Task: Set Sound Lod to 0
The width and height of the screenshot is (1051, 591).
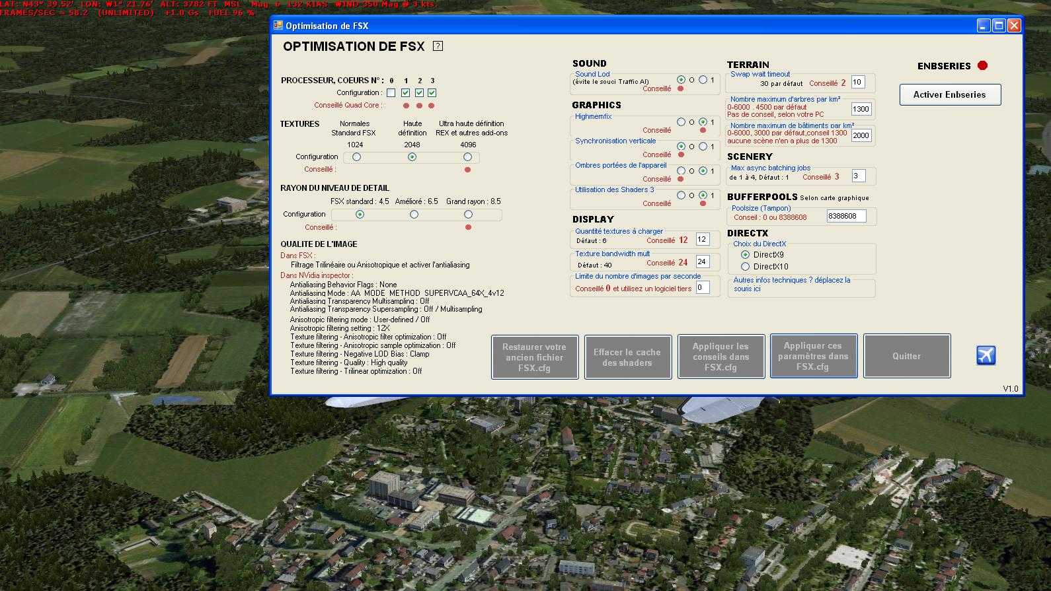Action: [x=681, y=80]
